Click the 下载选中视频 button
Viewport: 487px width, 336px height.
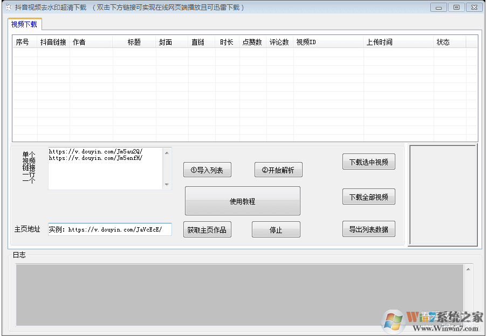tap(369, 162)
